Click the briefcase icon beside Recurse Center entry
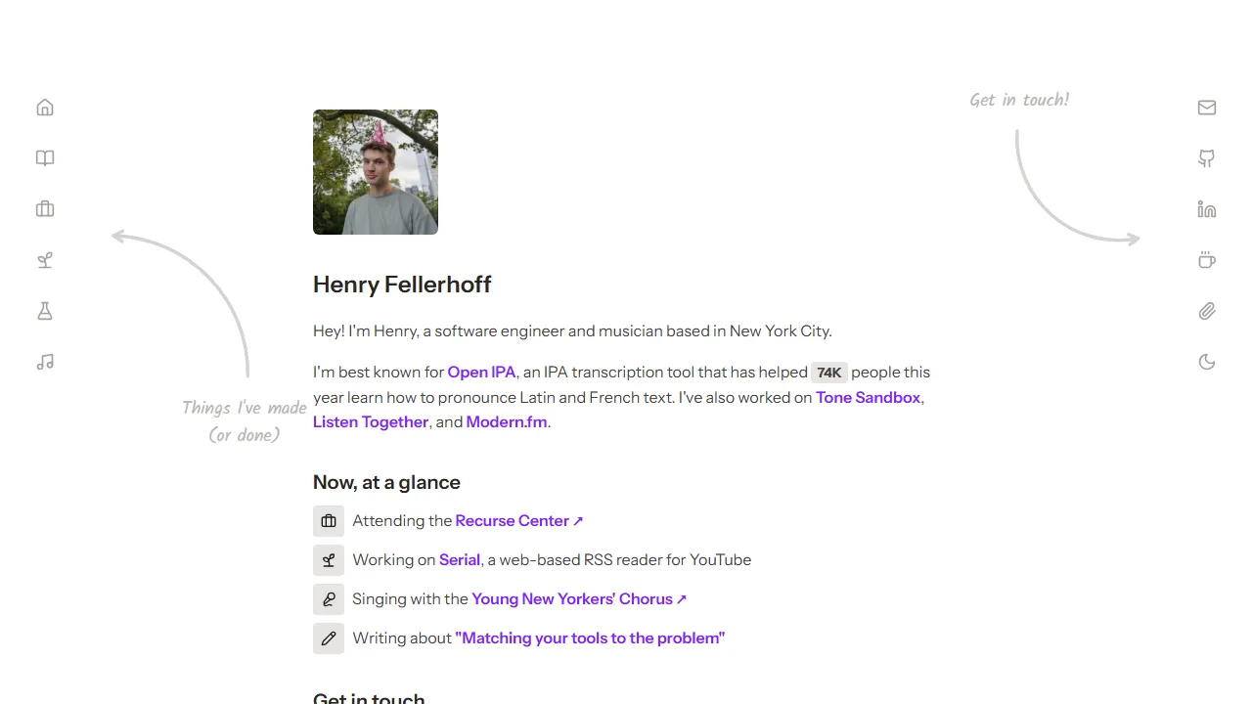 [329, 520]
